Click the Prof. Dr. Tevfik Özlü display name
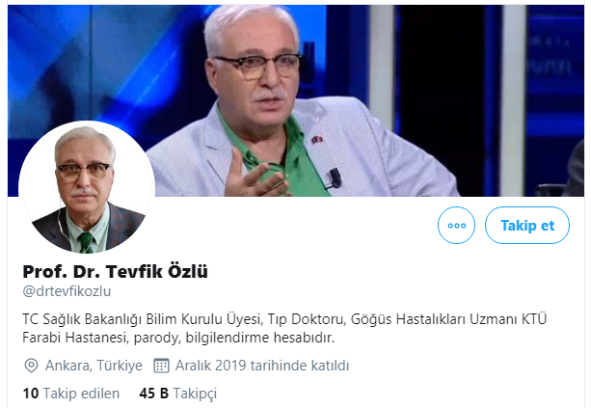591x408 pixels. point(115,271)
